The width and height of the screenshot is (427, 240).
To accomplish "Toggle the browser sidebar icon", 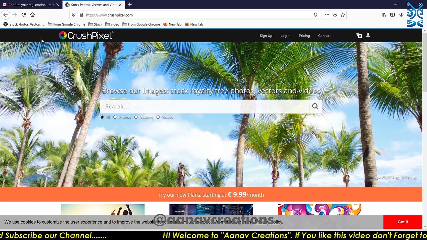I will pyautogui.click(x=393, y=15).
